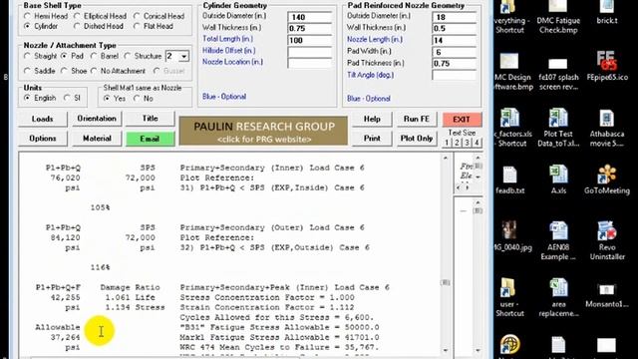
Task: Edit the nozzle Pad Width field
Action: point(455,52)
